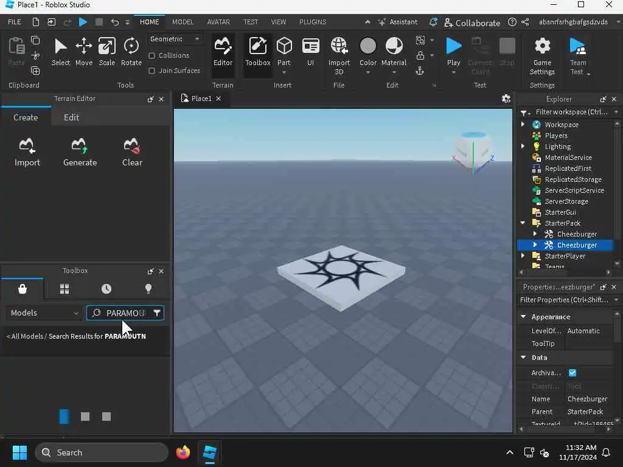This screenshot has width=623, height=467.
Task: Click the viewport settings gear
Action: pyautogui.click(x=506, y=99)
